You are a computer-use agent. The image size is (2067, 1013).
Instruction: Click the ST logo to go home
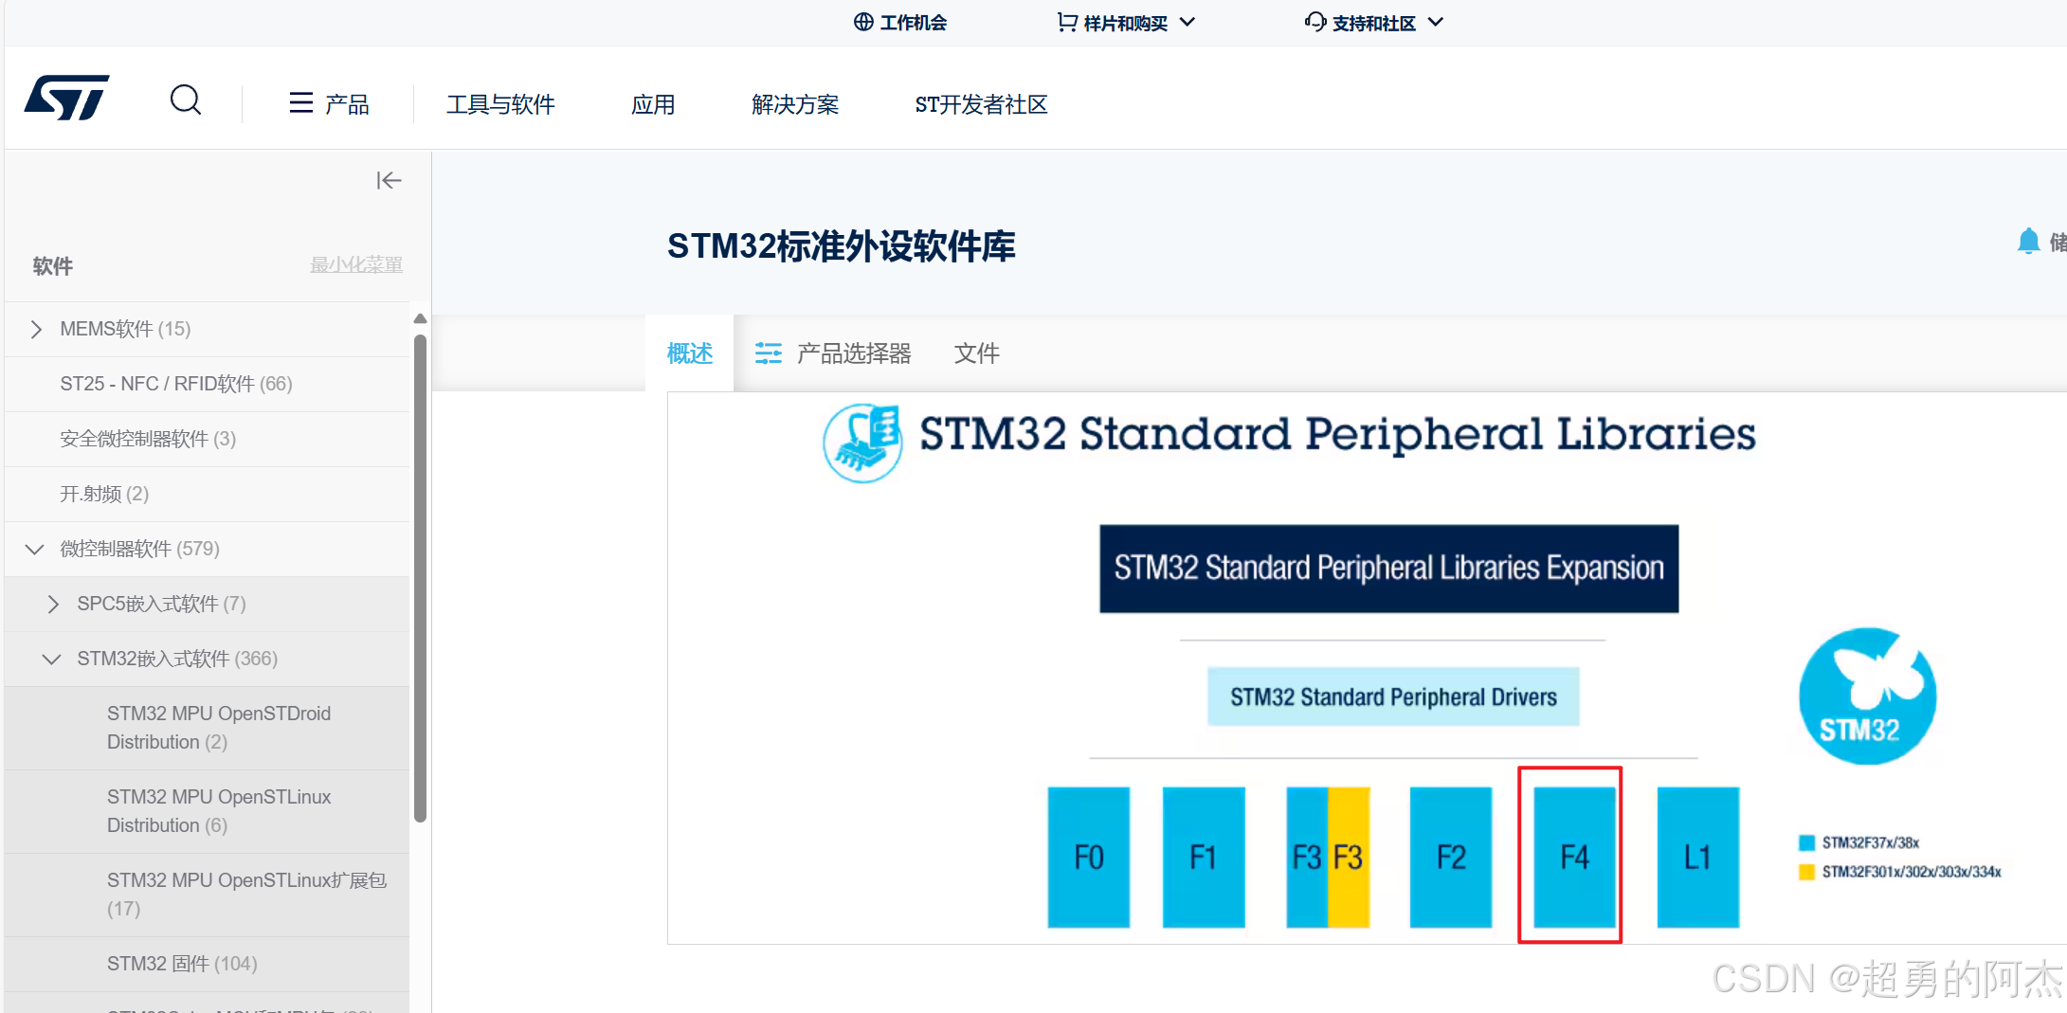[x=66, y=98]
